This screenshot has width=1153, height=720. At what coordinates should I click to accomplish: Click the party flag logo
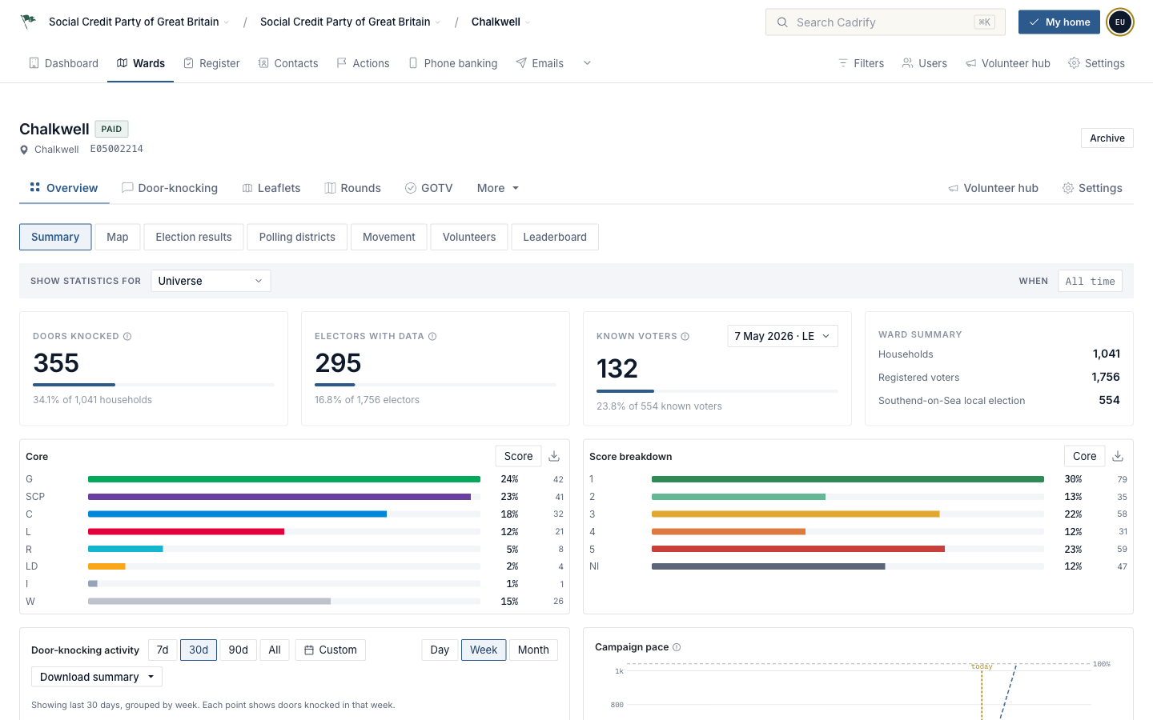29,22
